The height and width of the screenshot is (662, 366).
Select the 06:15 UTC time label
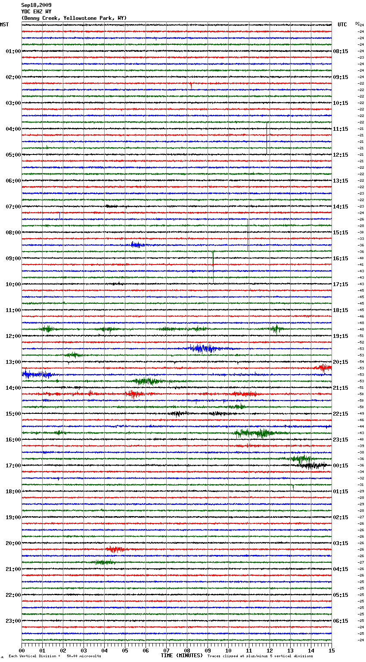click(341, 621)
